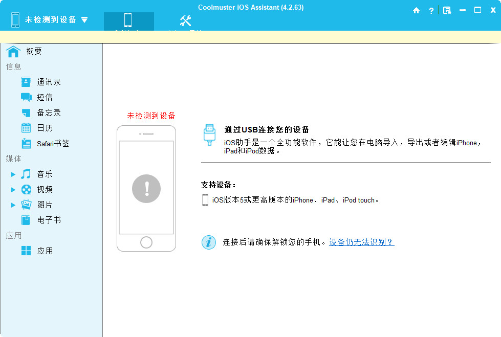Click the speech bubble messages icon

point(26,97)
